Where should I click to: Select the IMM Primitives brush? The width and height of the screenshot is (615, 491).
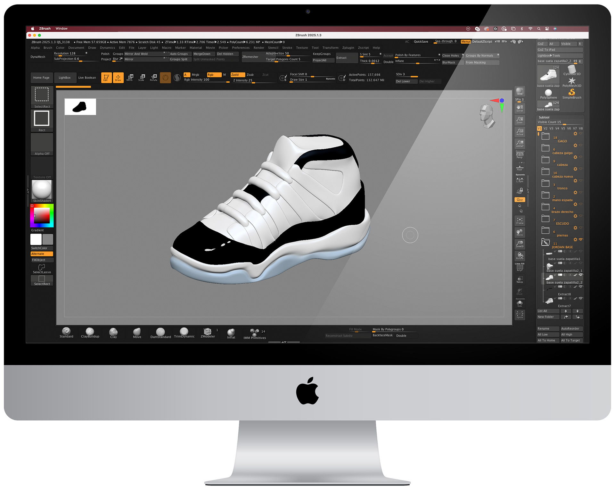[255, 334]
